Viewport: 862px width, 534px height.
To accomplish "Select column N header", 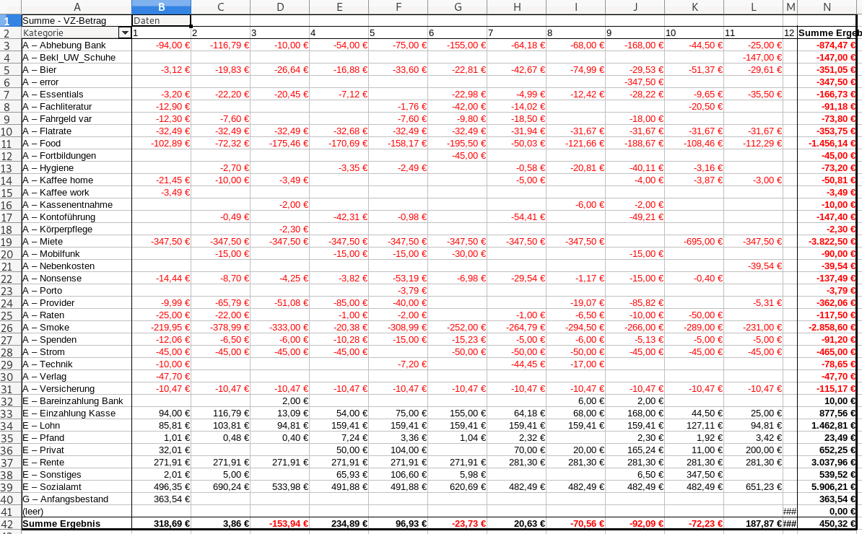I will pos(829,7).
